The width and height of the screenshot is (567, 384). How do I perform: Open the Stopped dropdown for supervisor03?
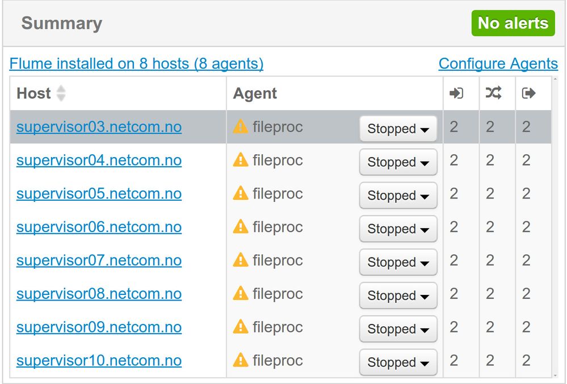398,129
